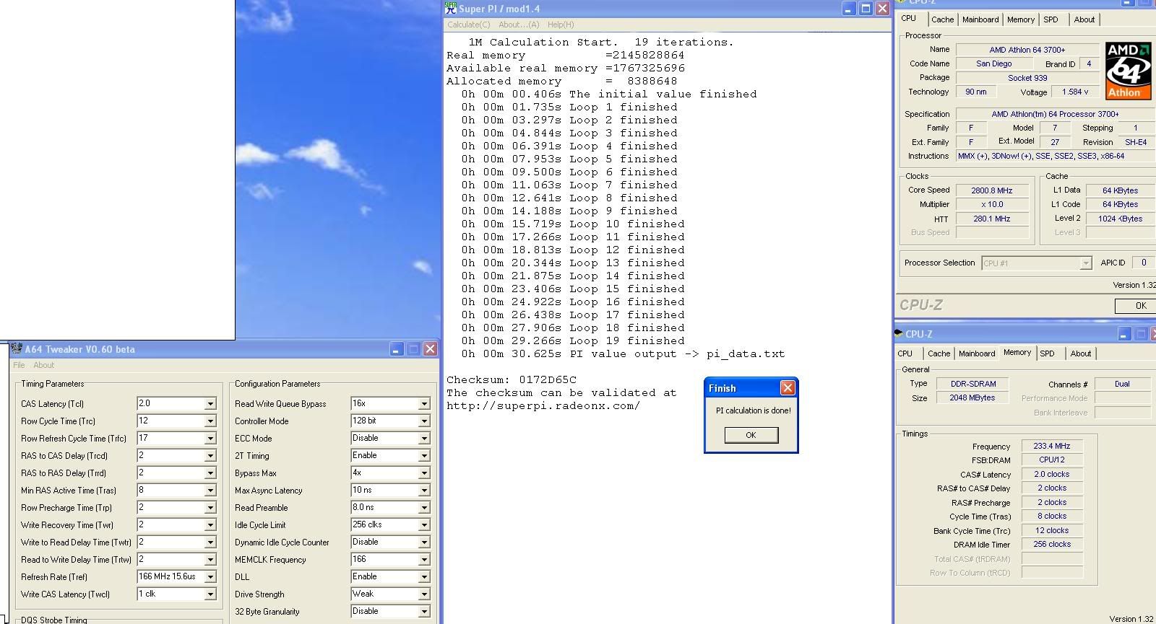1156x624 pixels.
Task: Maximize the Super PI window
Action: 866,9
